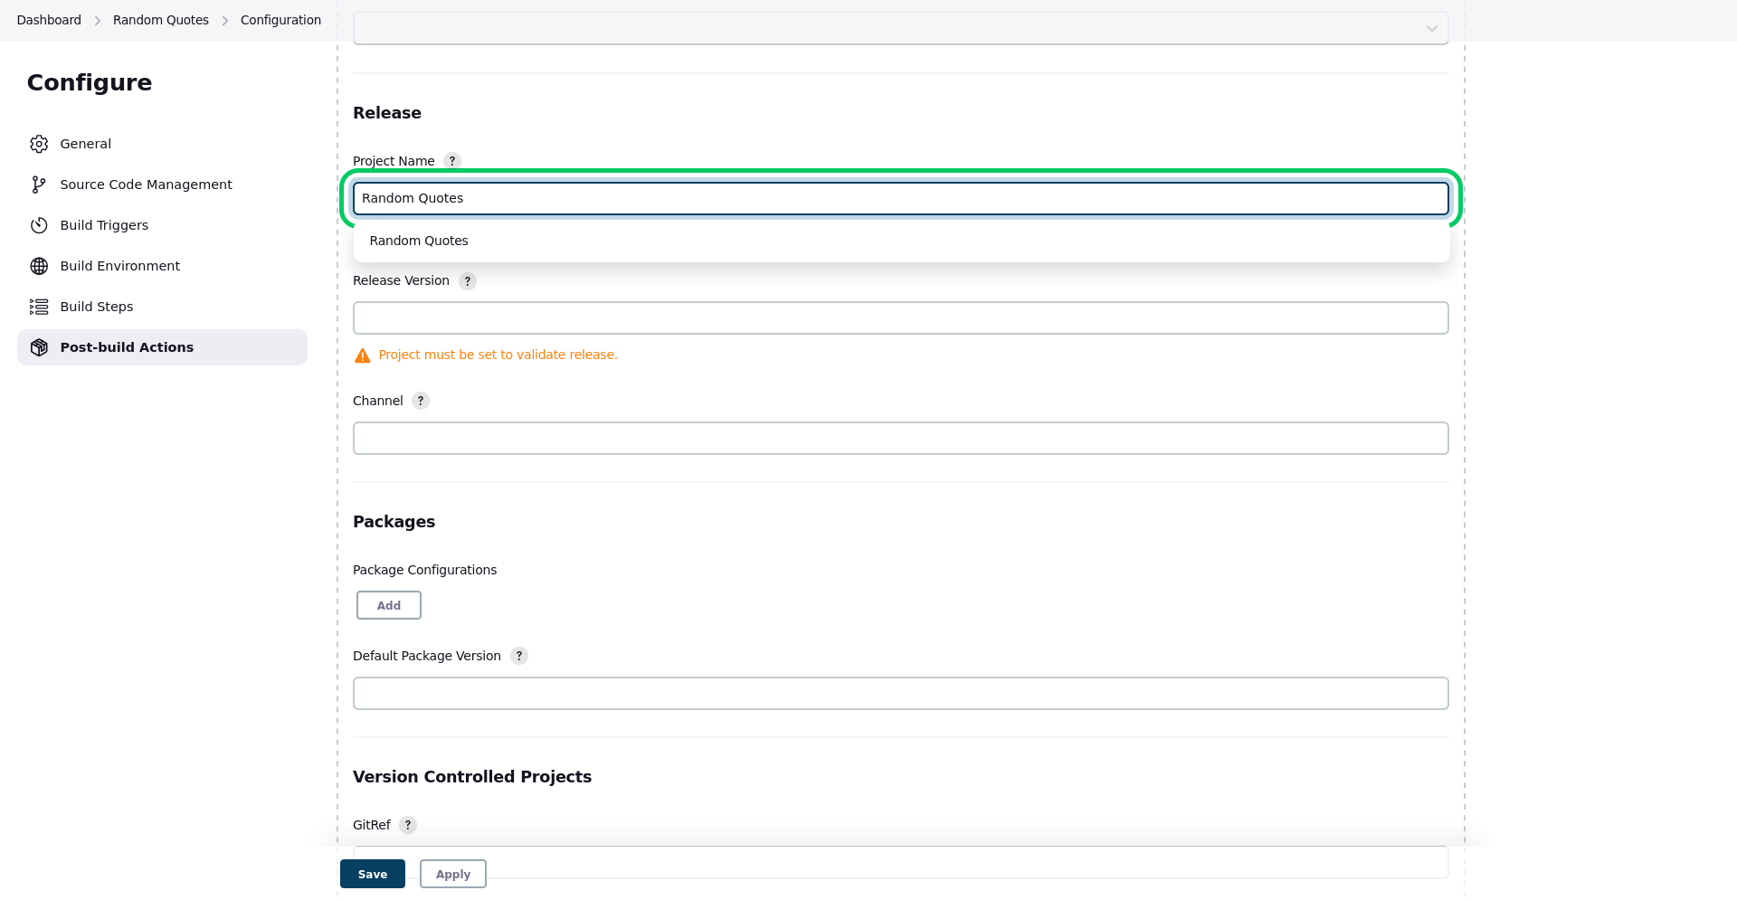Save the configuration
1737x900 pixels.
coord(373,874)
